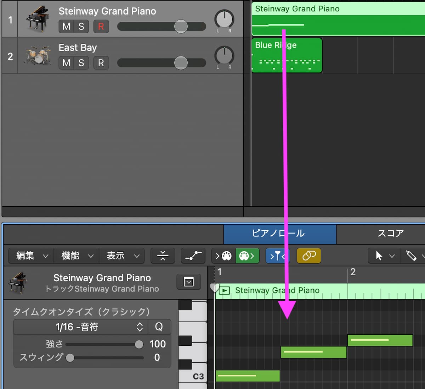This screenshot has height=389, width=425.
Task: Click the East Bay drum kit icon
Action: [x=38, y=55]
